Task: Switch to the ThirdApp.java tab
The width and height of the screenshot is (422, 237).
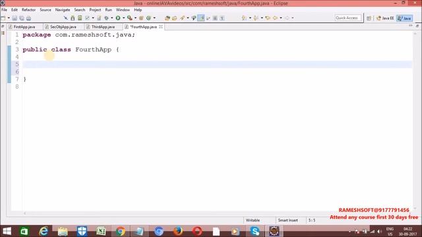Action: coord(103,27)
